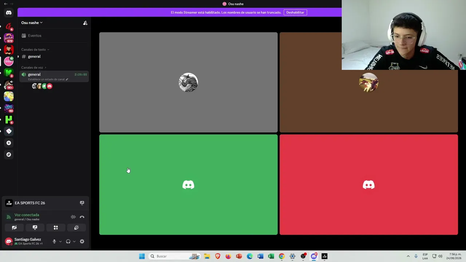Open the Eventos section
The height and width of the screenshot is (262, 466).
pos(54,36)
